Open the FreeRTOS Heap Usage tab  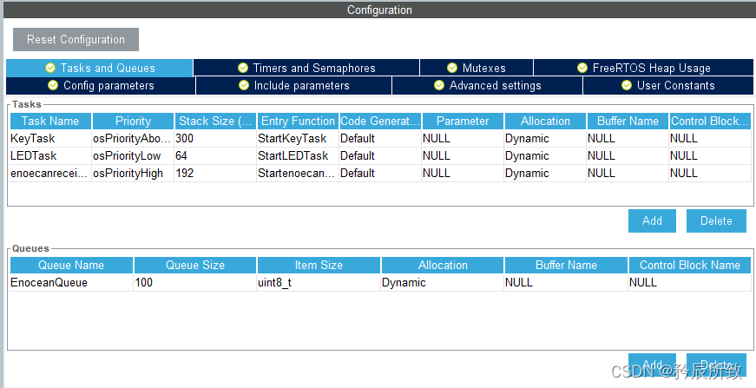pos(644,68)
